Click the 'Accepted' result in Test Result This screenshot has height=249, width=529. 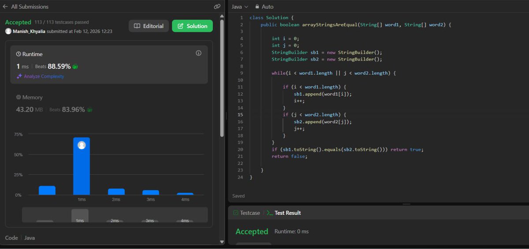point(252,231)
